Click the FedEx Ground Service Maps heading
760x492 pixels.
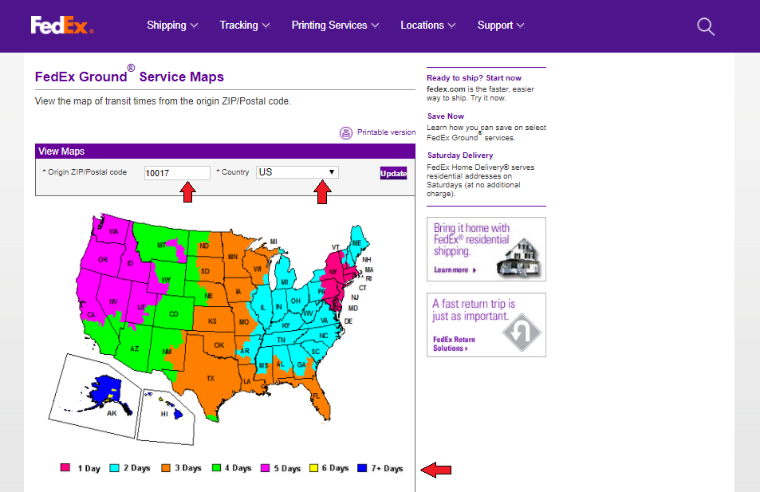pyautogui.click(x=129, y=76)
